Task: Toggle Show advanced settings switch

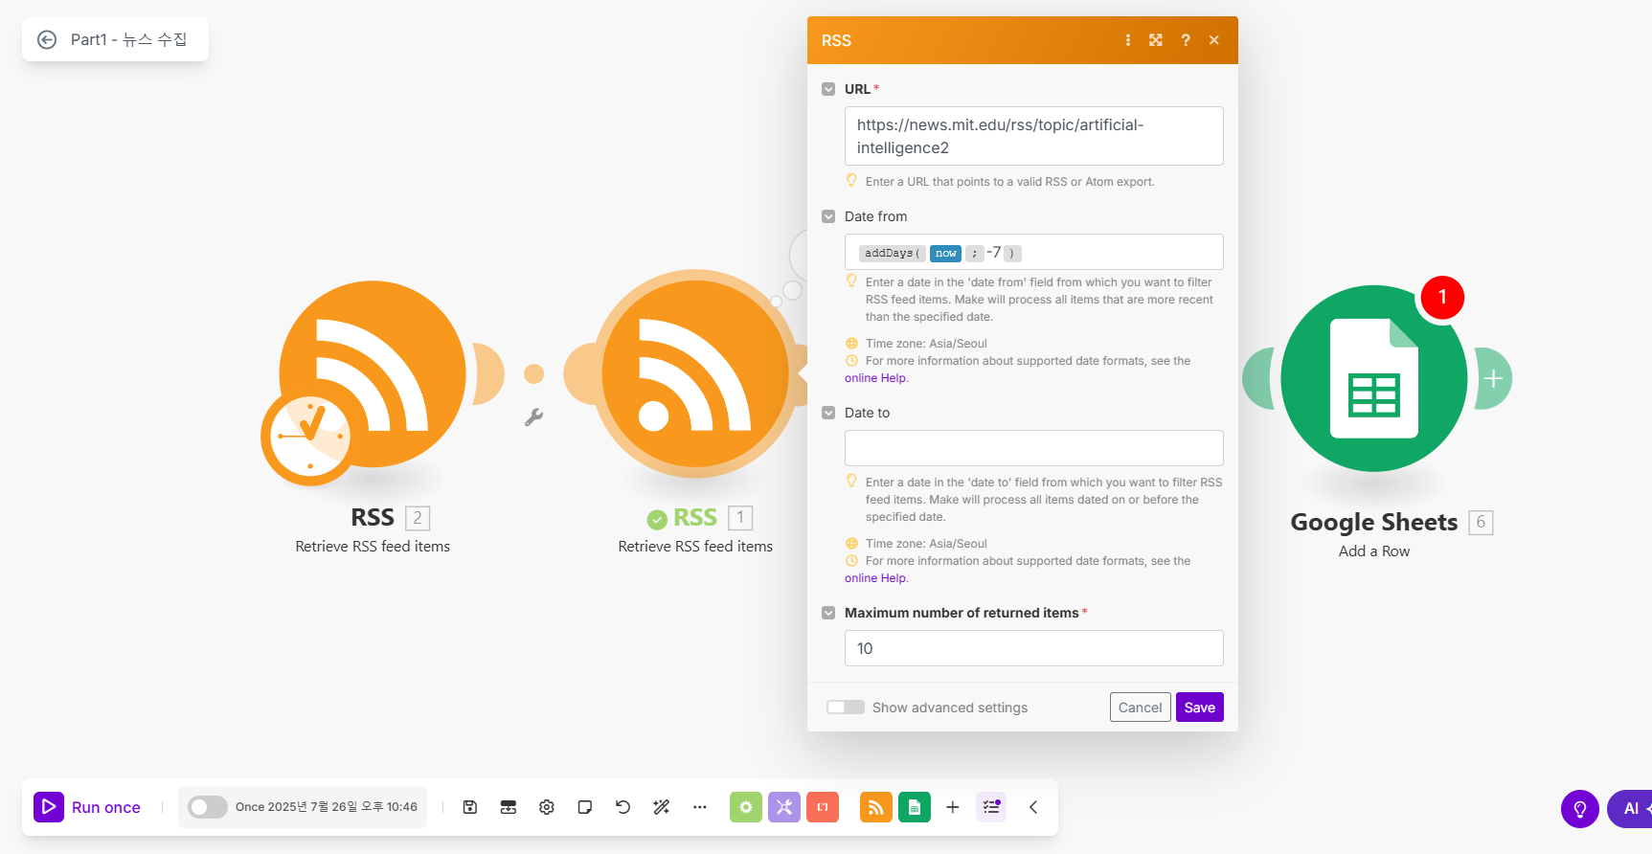Action: [846, 708]
